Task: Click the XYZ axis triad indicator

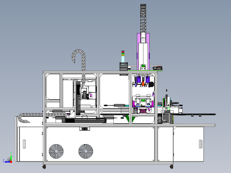Action: [8, 158]
